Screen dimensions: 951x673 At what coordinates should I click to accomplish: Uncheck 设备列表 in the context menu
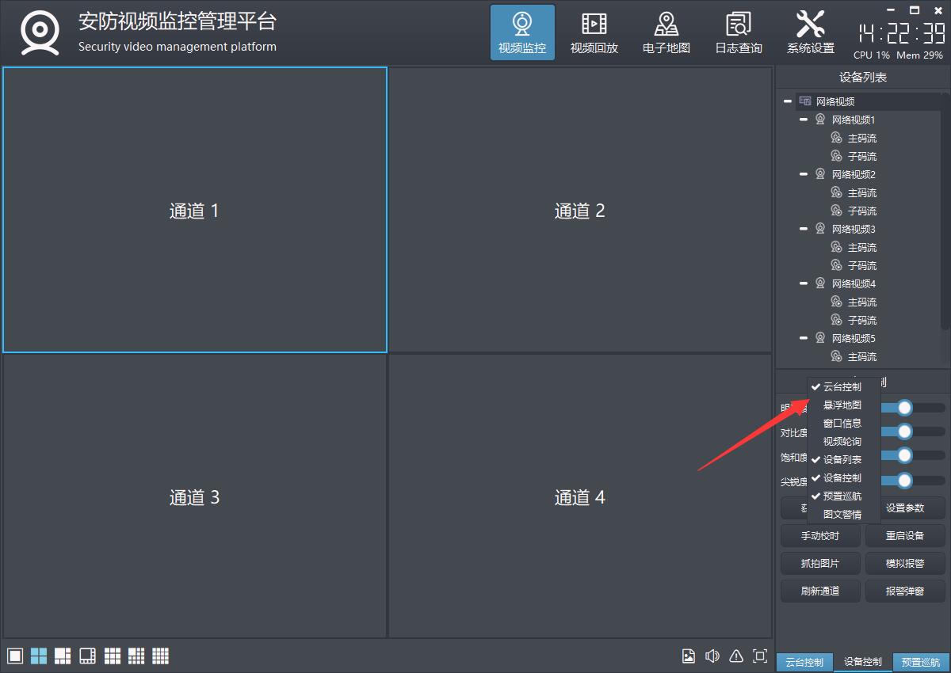pos(842,460)
